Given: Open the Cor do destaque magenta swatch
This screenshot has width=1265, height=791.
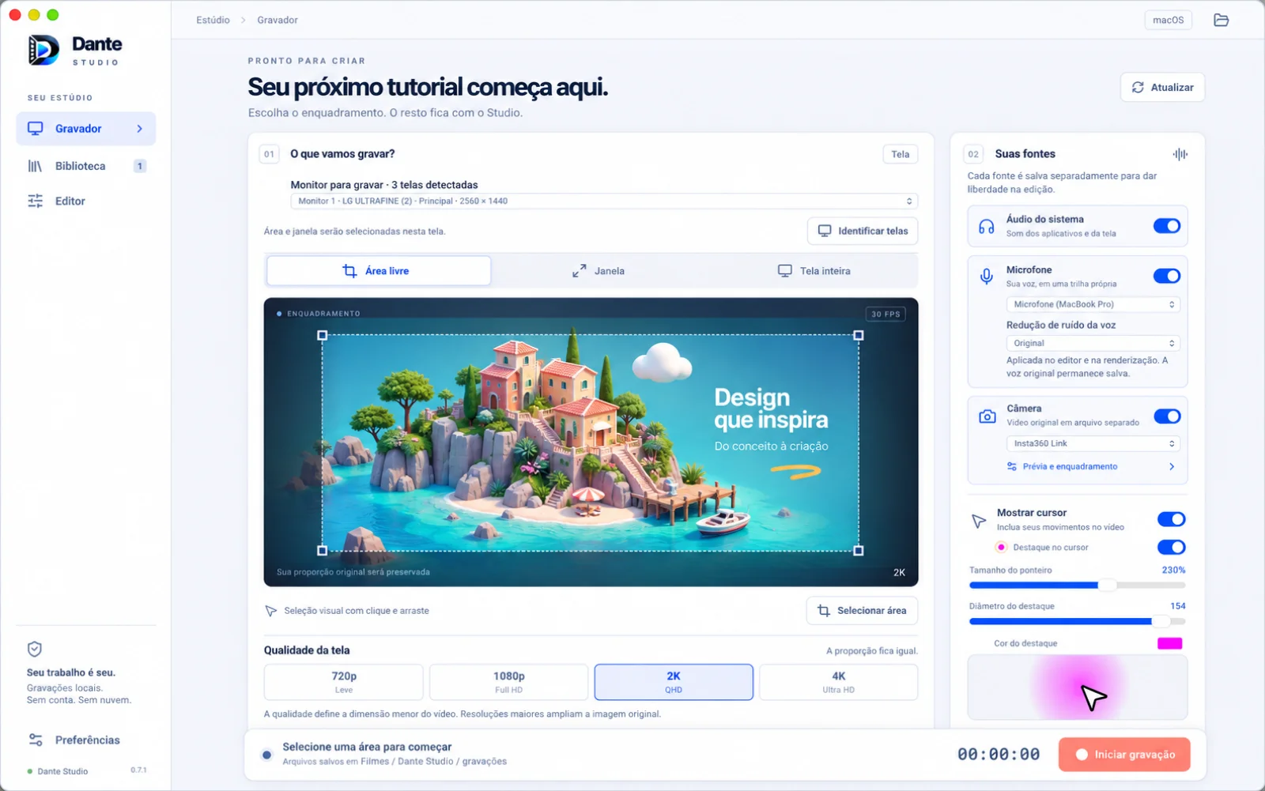Looking at the screenshot, I should coord(1169,643).
